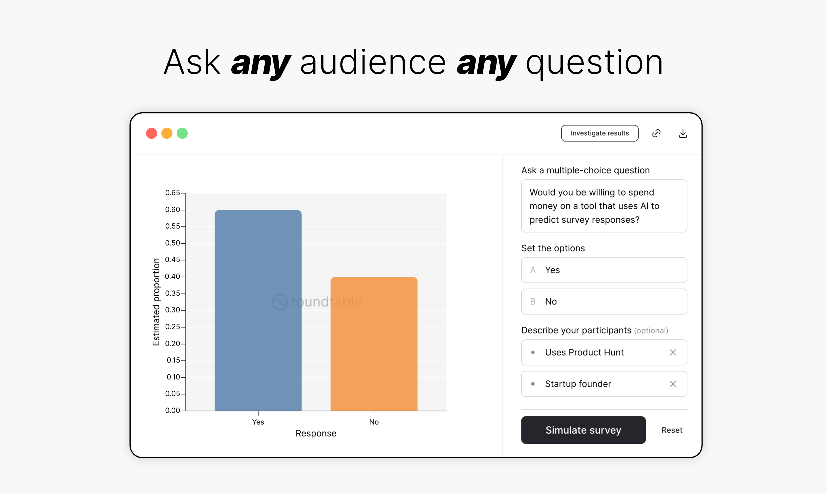827x494 pixels.
Task: Click option B No field
Action: (x=604, y=301)
